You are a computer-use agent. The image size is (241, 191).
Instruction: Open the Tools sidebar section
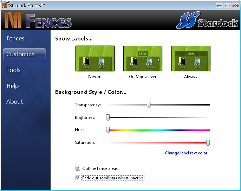tap(13, 70)
